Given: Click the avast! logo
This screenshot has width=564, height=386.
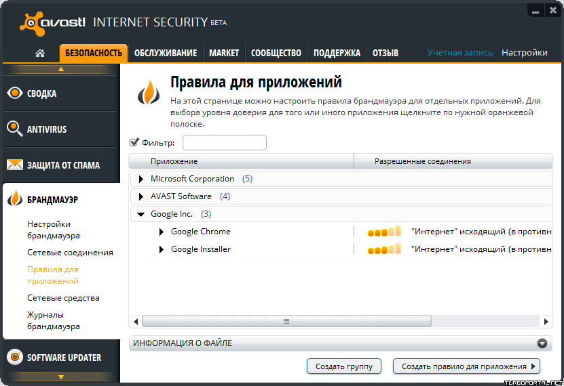Looking at the screenshot, I should click(52, 23).
